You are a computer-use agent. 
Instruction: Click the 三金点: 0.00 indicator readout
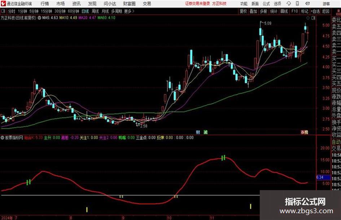coord(146,138)
